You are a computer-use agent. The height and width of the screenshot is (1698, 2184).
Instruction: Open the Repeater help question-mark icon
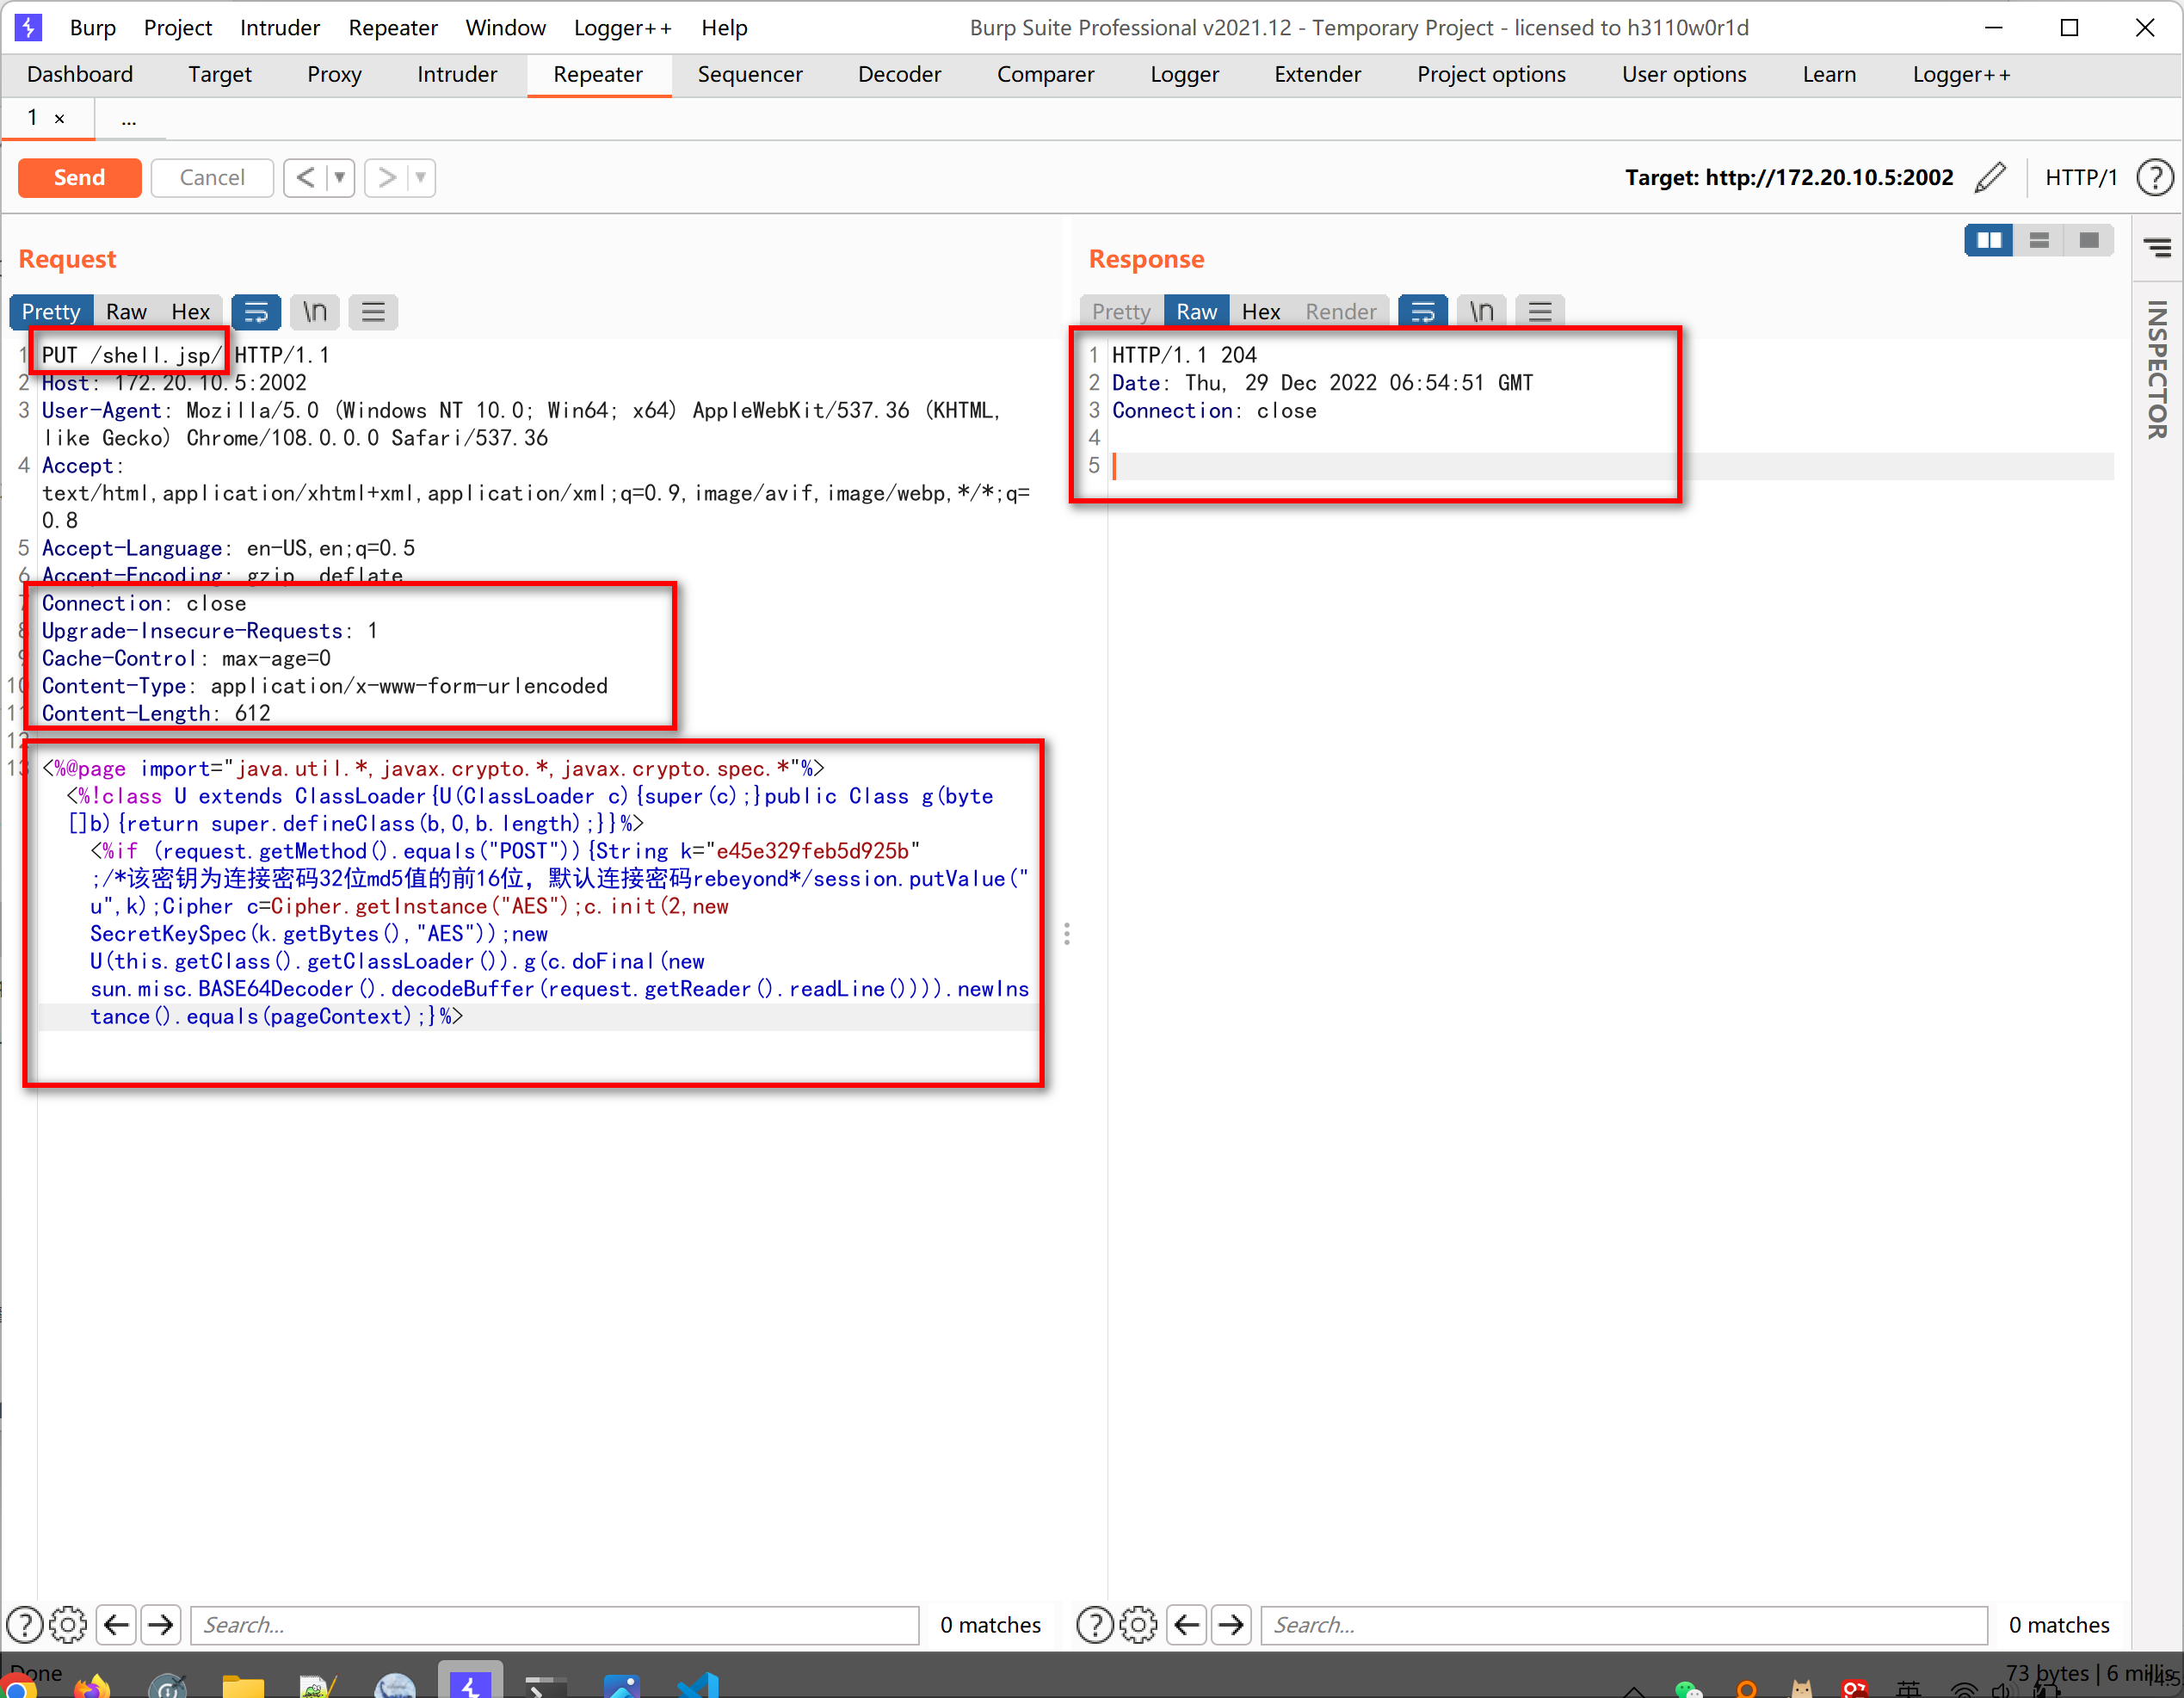pyautogui.click(x=2154, y=177)
